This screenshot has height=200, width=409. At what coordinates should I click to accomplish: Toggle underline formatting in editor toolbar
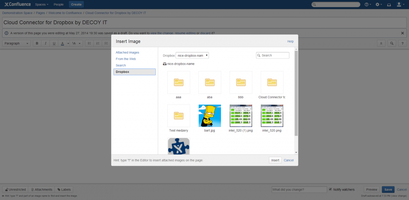coord(54,43)
